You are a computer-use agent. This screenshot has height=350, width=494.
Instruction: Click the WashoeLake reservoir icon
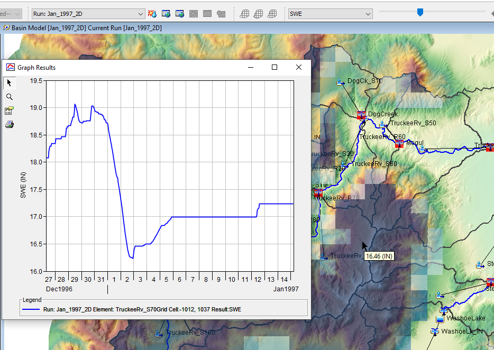(x=440, y=319)
